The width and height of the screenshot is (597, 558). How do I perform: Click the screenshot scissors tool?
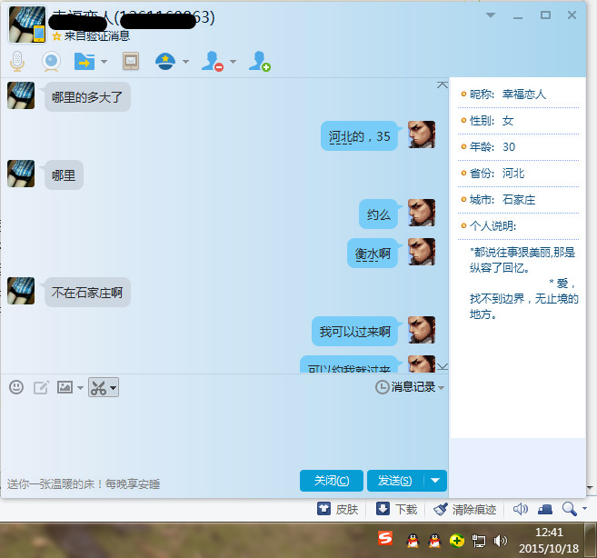(99, 388)
